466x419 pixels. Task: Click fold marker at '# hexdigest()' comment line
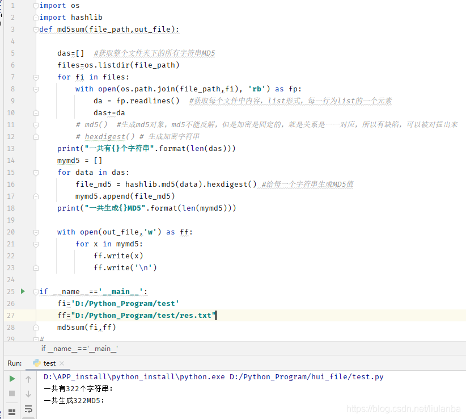36,137
